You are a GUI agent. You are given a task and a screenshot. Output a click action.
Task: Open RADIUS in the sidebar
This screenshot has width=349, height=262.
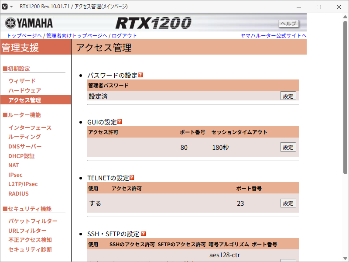pos(18,193)
